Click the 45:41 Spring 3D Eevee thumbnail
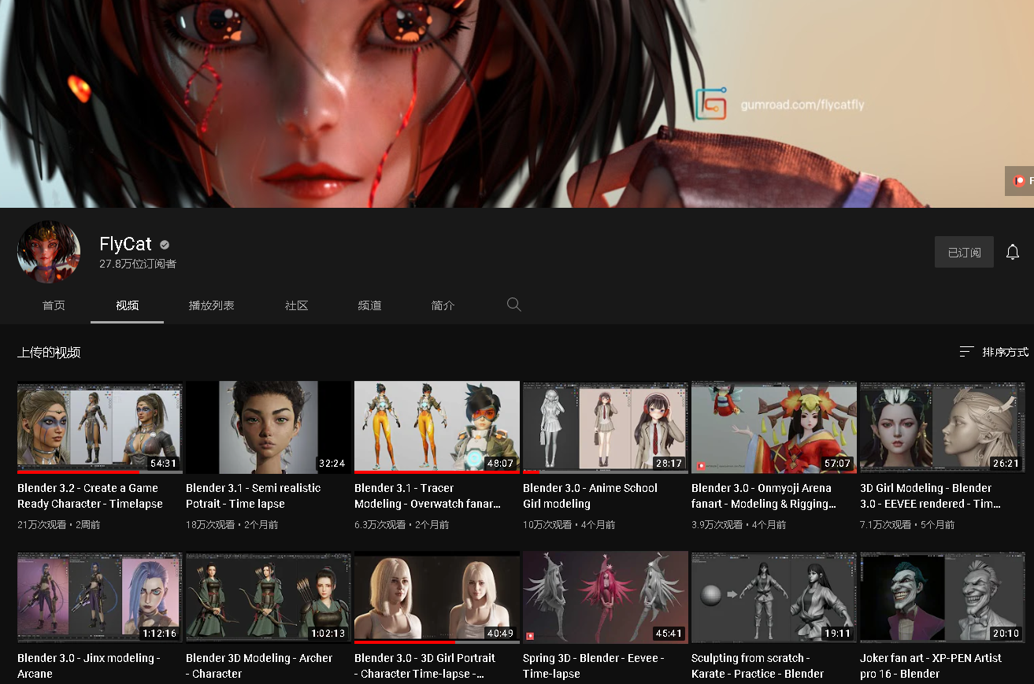Viewport: 1034px width, 684px height. tap(606, 597)
